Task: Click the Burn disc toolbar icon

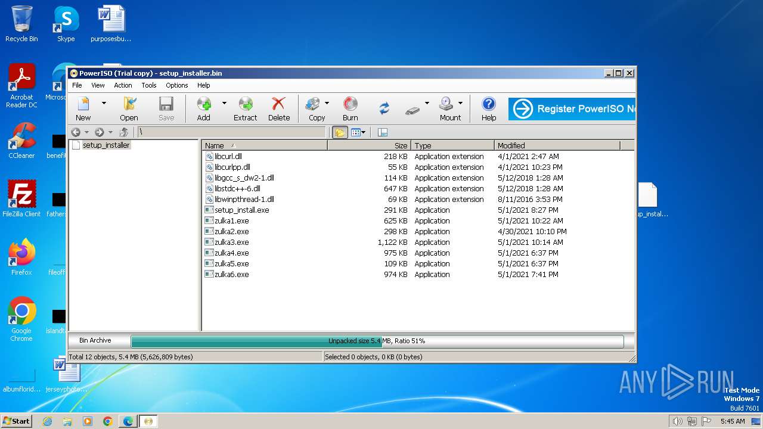Action: (351, 108)
